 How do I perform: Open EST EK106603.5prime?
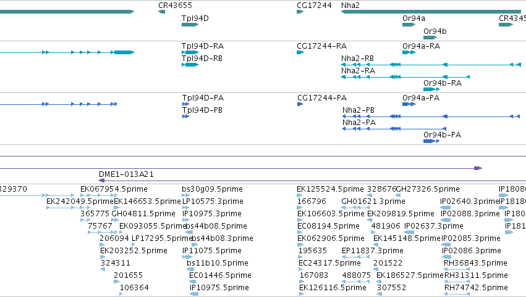331,214
